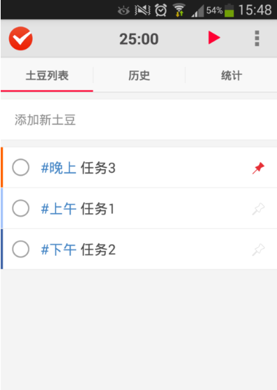
Task: Tap the alarm clock status icon
Action: (x=161, y=10)
